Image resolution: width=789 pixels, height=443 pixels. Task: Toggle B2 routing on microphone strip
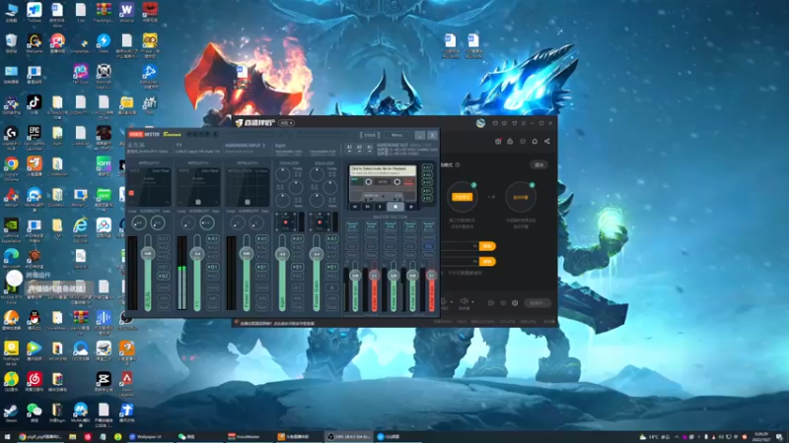164,277
